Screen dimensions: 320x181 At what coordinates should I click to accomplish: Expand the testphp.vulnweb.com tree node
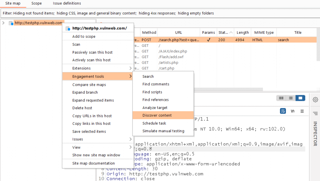pos(3,23)
